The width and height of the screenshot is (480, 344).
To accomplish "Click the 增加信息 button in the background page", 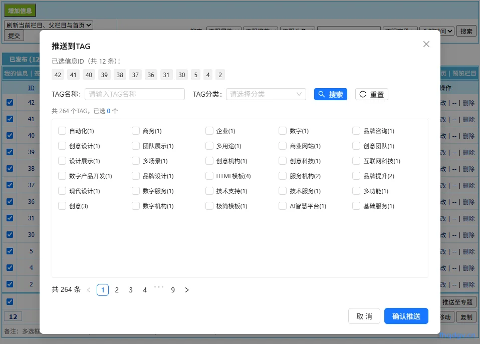I will pyautogui.click(x=20, y=11).
